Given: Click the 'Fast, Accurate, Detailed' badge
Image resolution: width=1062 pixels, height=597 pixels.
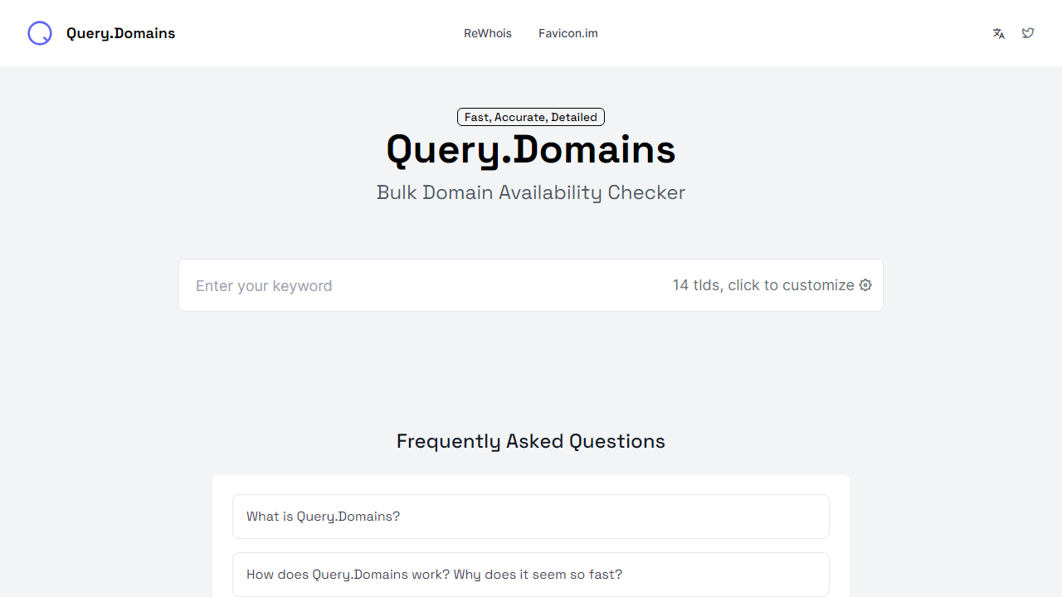Looking at the screenshot, I should tap(531, 117).
